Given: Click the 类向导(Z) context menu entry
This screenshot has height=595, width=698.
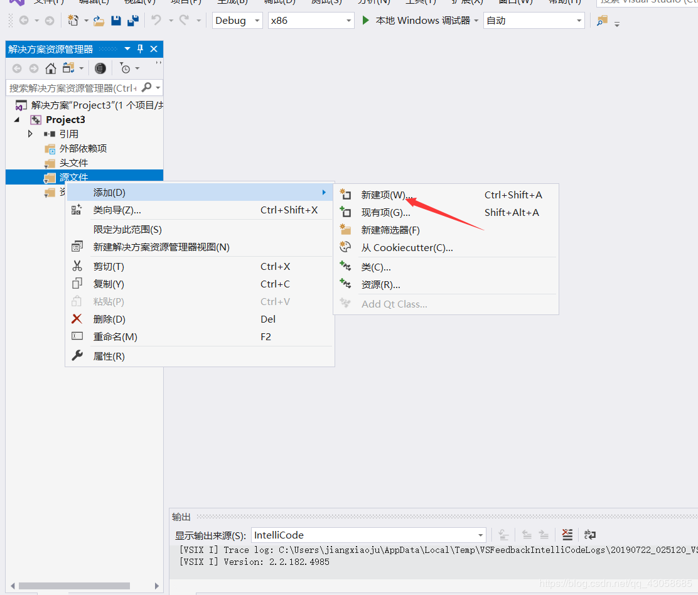Looking at the screenshot, I should 117,210.
